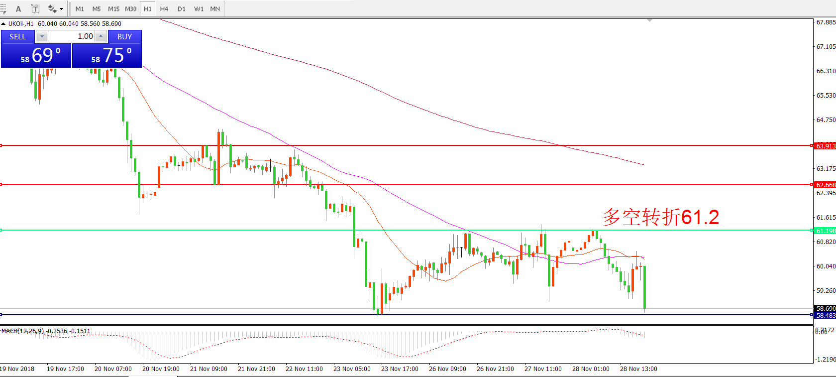Switch chart to M5 timeframe
Viewport: 836px width, 377px height.
pyautogui.click(x=97, y=9)
